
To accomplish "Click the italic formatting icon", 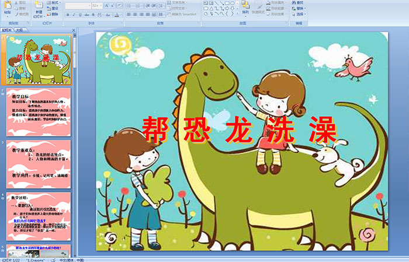I will [72, 13].
